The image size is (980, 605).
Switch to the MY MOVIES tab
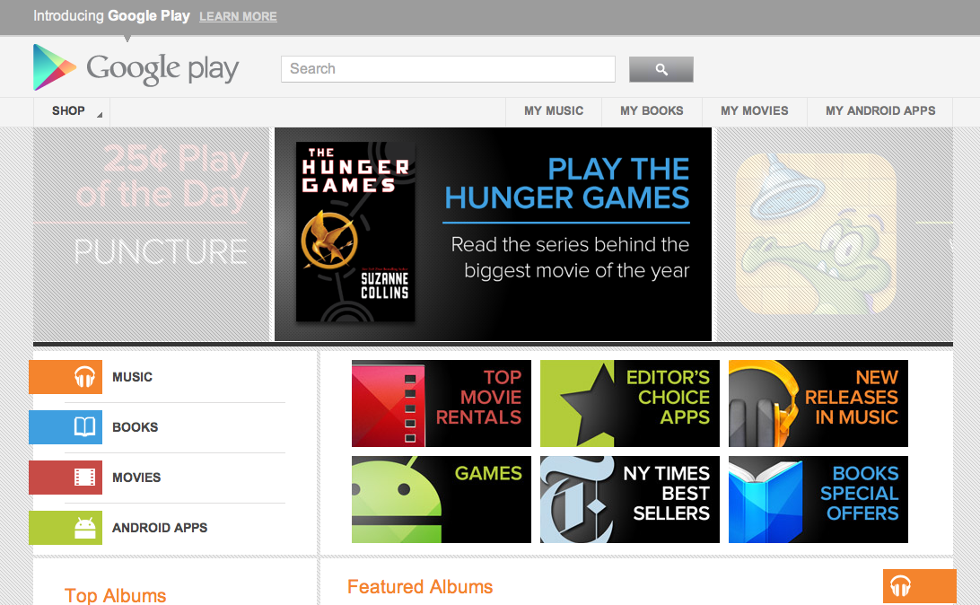755,111
